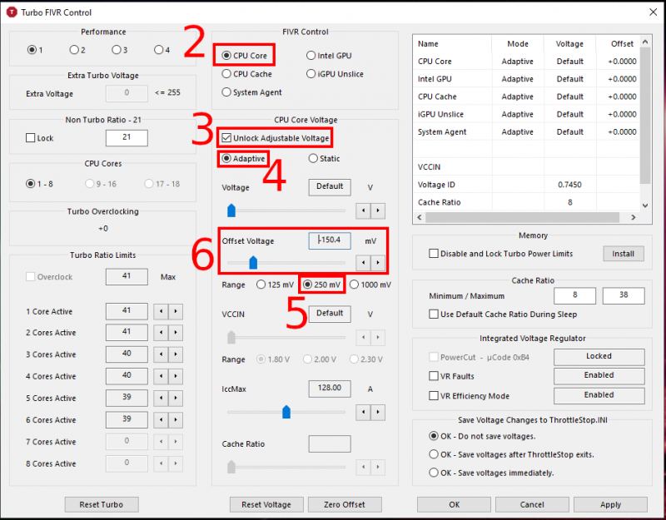The width and height of the screenshot is (666, 520).
Task: Select Performance profile 2
Action: (x=77, y=50)
